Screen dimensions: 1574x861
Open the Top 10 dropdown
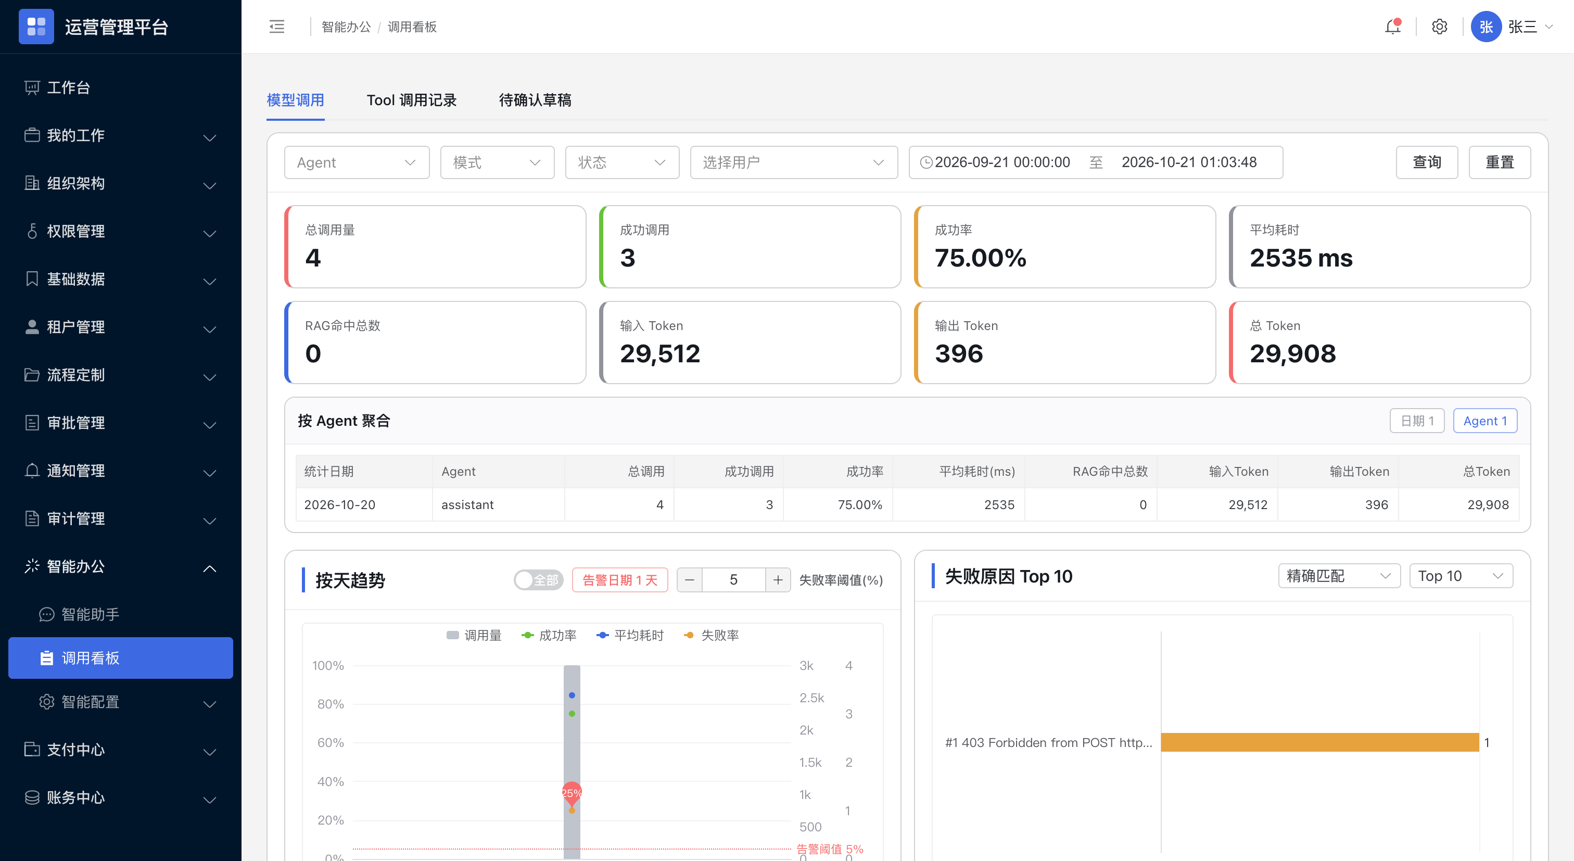[1461, 576]
